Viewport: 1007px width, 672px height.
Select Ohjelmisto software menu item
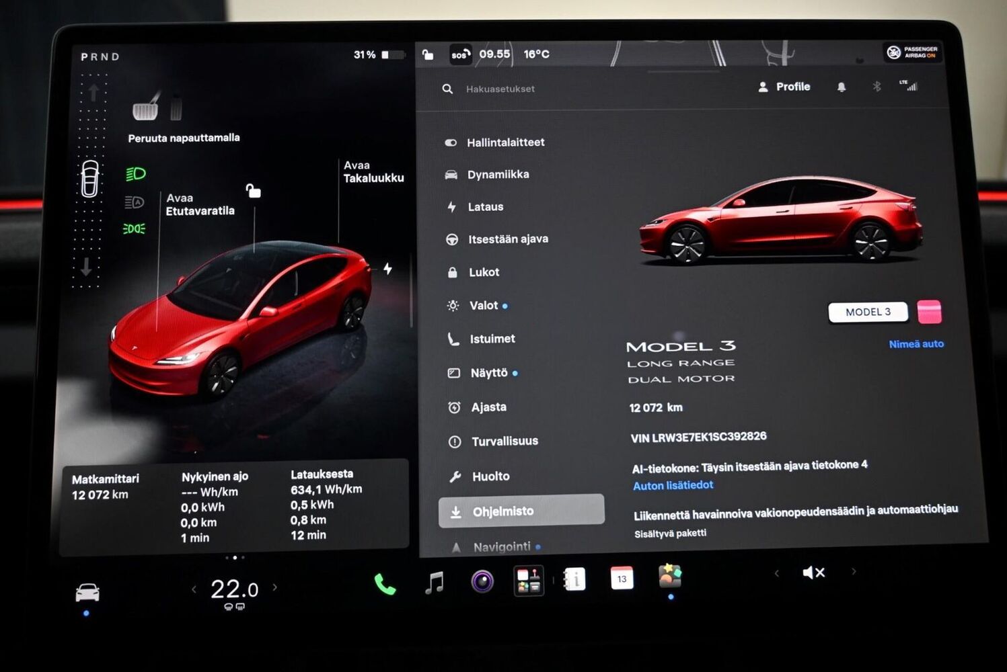tap(521, 511)
